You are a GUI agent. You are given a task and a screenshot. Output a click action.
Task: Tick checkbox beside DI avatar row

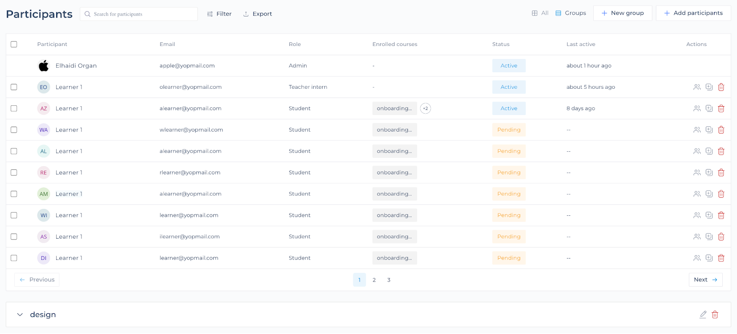point(14,258)
